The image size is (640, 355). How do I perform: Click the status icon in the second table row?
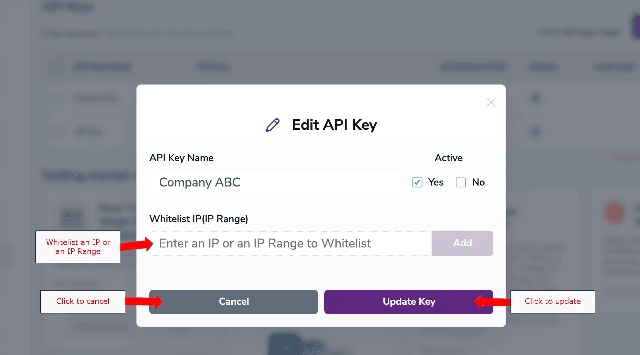coord(535,132)
